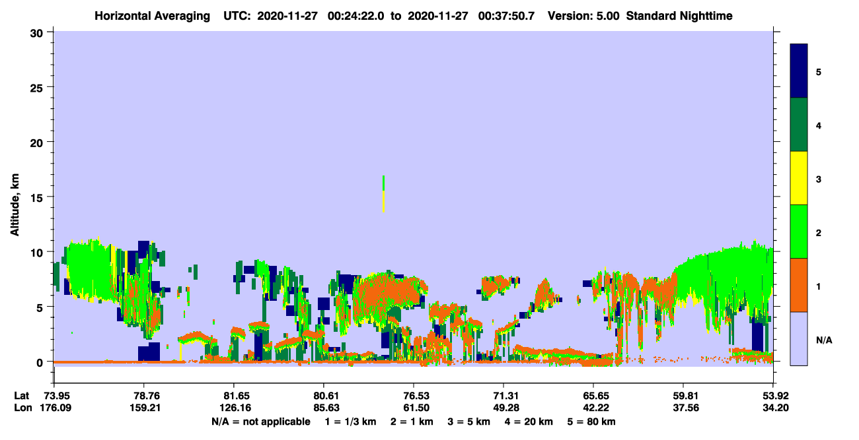Image resolution: width=859 pixels, height=440 pixels.
Task: Click the start time '00:24:22.0'
Action: point(357,15)
